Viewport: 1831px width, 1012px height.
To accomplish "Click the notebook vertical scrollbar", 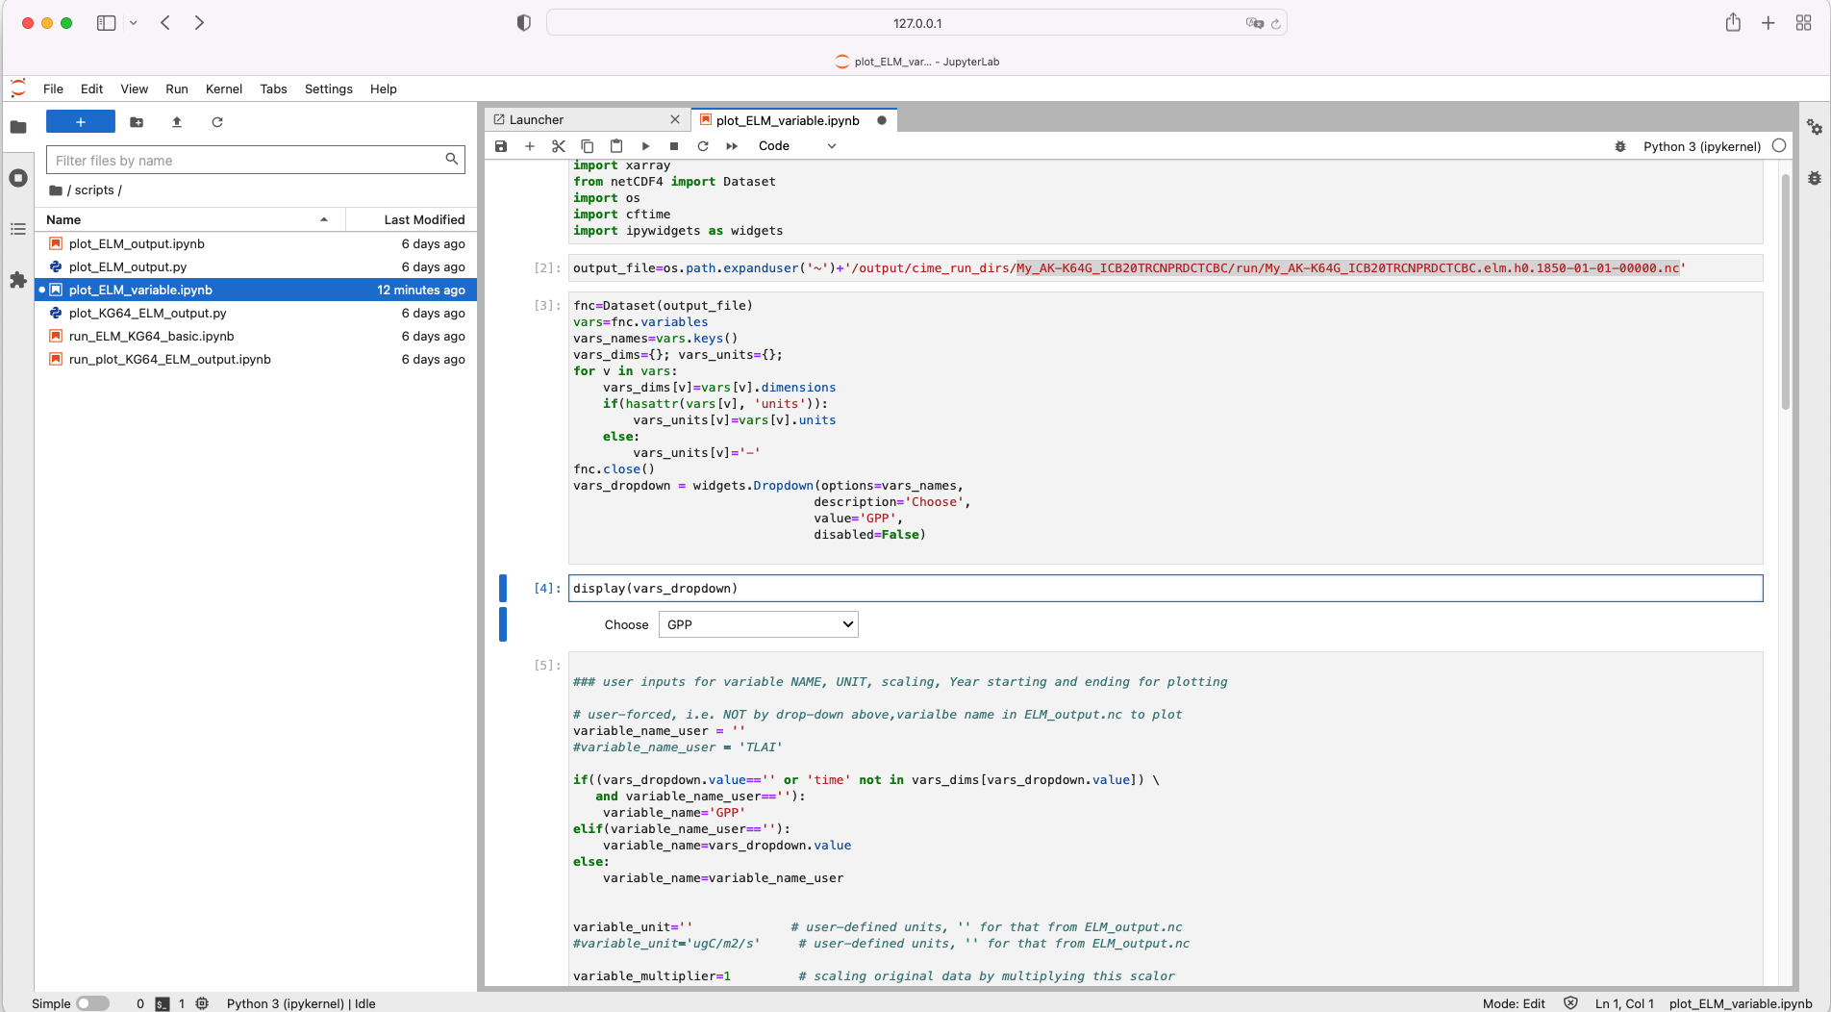I will coord(1785,291).
